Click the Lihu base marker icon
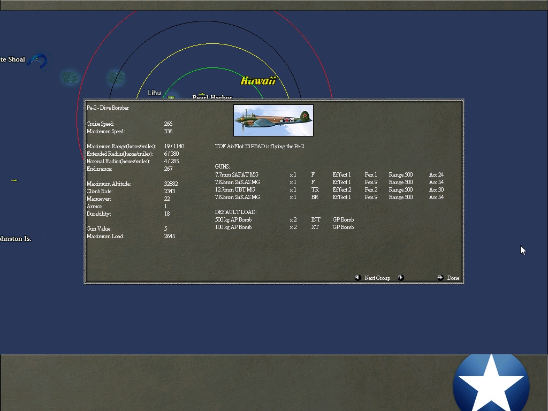This screenshot has height=411, width=548. pos(171,98)
